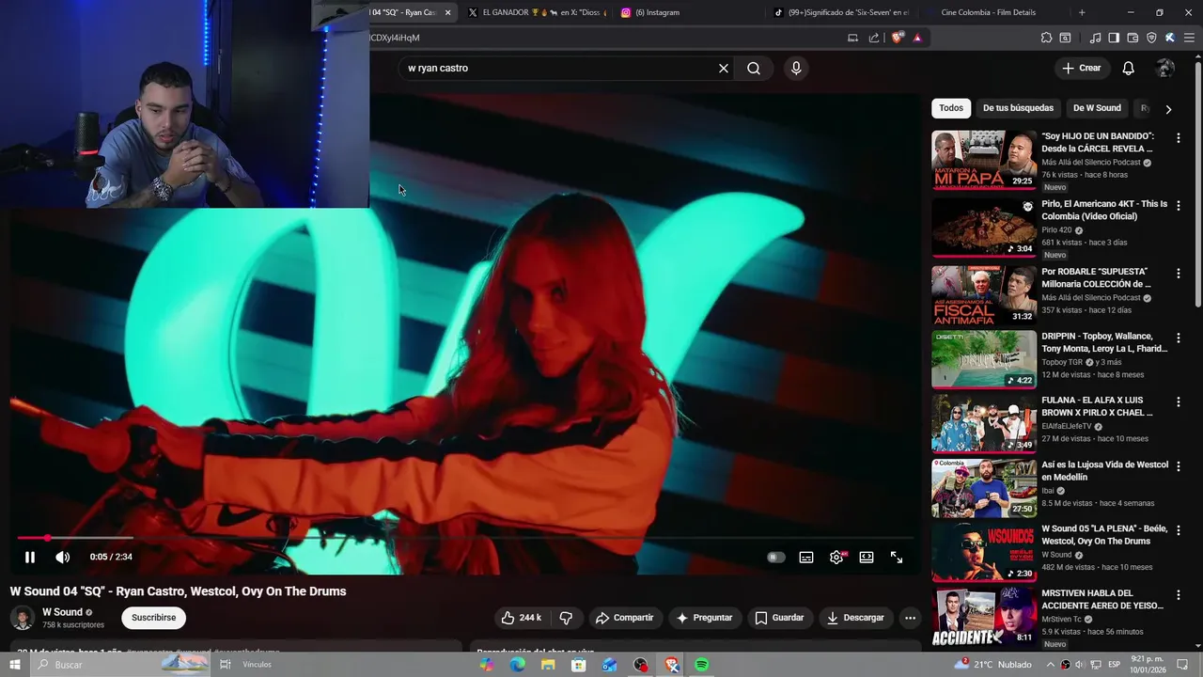This screenshot has width=1203, height=677.
Task: Open File Explorer from the taskbar
Action: pos(548,665)
